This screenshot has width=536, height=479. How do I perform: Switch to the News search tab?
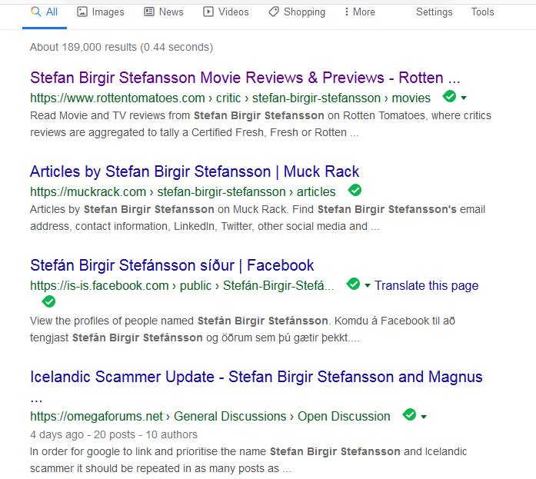coord(164,12)
